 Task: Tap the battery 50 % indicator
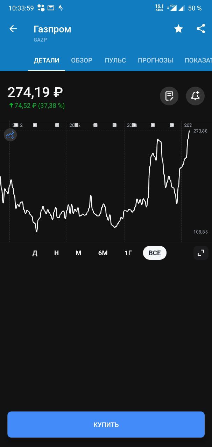195,8
